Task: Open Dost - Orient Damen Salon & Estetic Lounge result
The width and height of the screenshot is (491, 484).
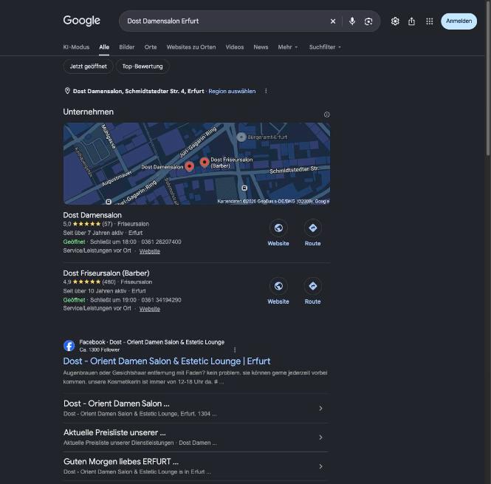Action: coord(167,361)
